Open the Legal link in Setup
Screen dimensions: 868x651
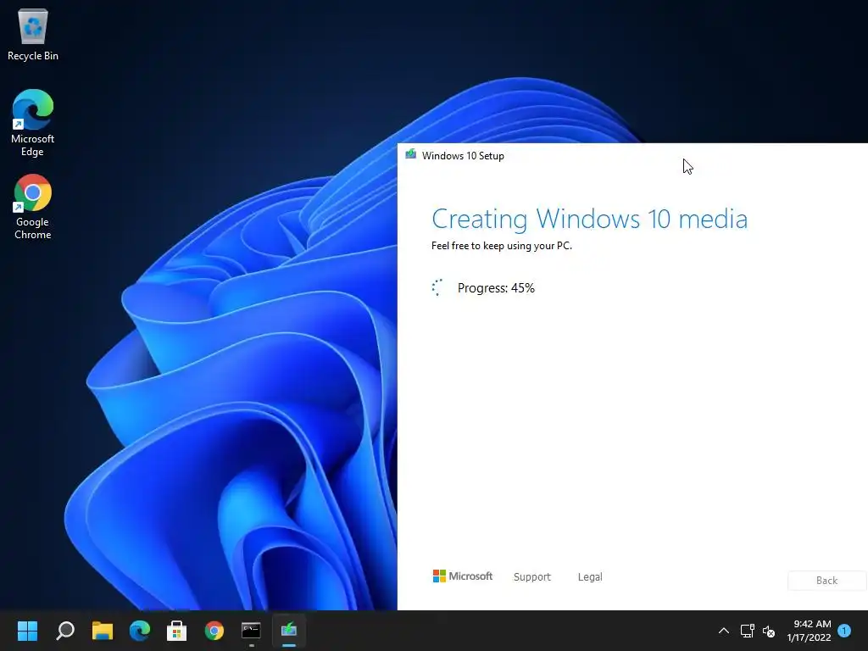pyautogui.click(x=590, y=576)
